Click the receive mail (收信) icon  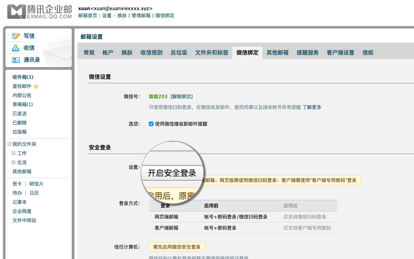[16, 48]
